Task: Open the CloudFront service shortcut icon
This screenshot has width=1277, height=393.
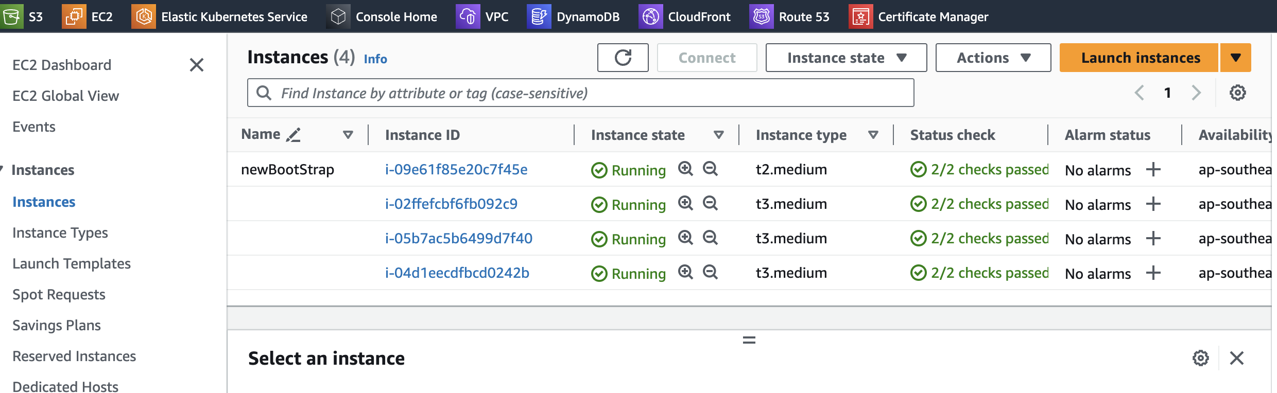Action: coord(651,16)
